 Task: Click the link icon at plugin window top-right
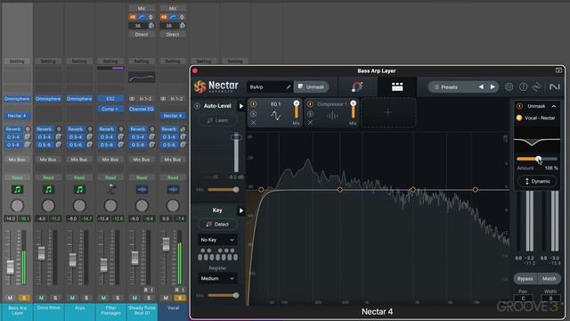(x=558, y=70)
